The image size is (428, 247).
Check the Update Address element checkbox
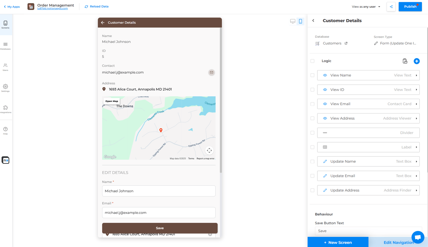click(313, 190)
